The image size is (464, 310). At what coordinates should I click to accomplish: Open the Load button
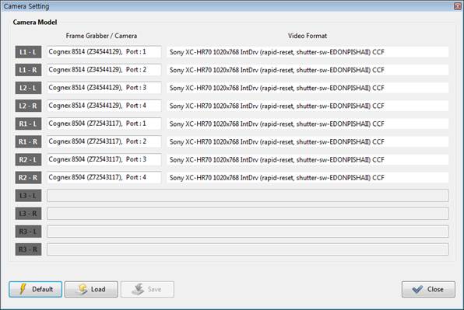pyautogui.click(x=91, y=289)
